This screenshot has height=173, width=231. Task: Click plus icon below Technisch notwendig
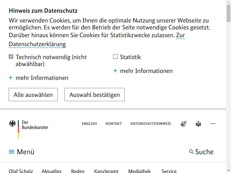pos(11,78)
